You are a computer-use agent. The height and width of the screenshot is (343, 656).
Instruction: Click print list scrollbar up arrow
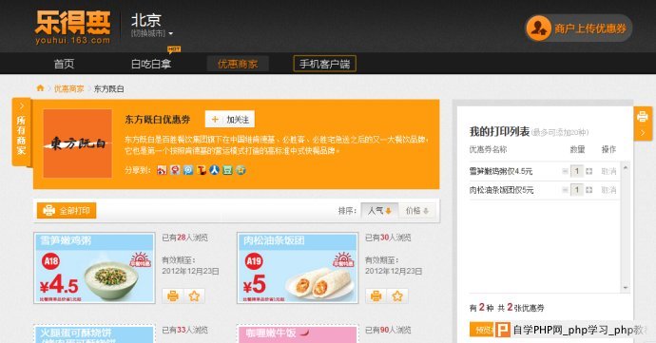point(626,167)
